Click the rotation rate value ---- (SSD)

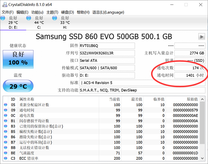pyautogui.click(x=190, y=60)
